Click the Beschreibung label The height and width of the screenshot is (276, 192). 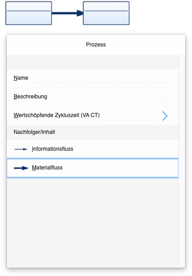[x=30, y=97]
